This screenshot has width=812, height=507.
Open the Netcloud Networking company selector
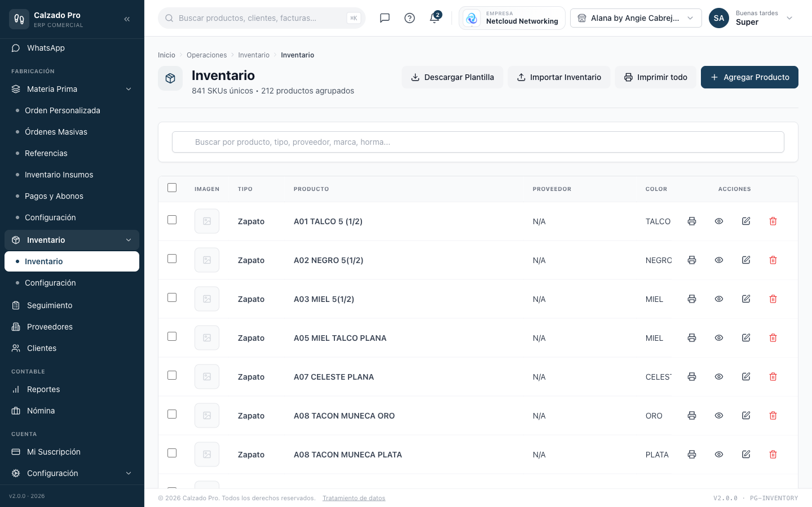512,18
